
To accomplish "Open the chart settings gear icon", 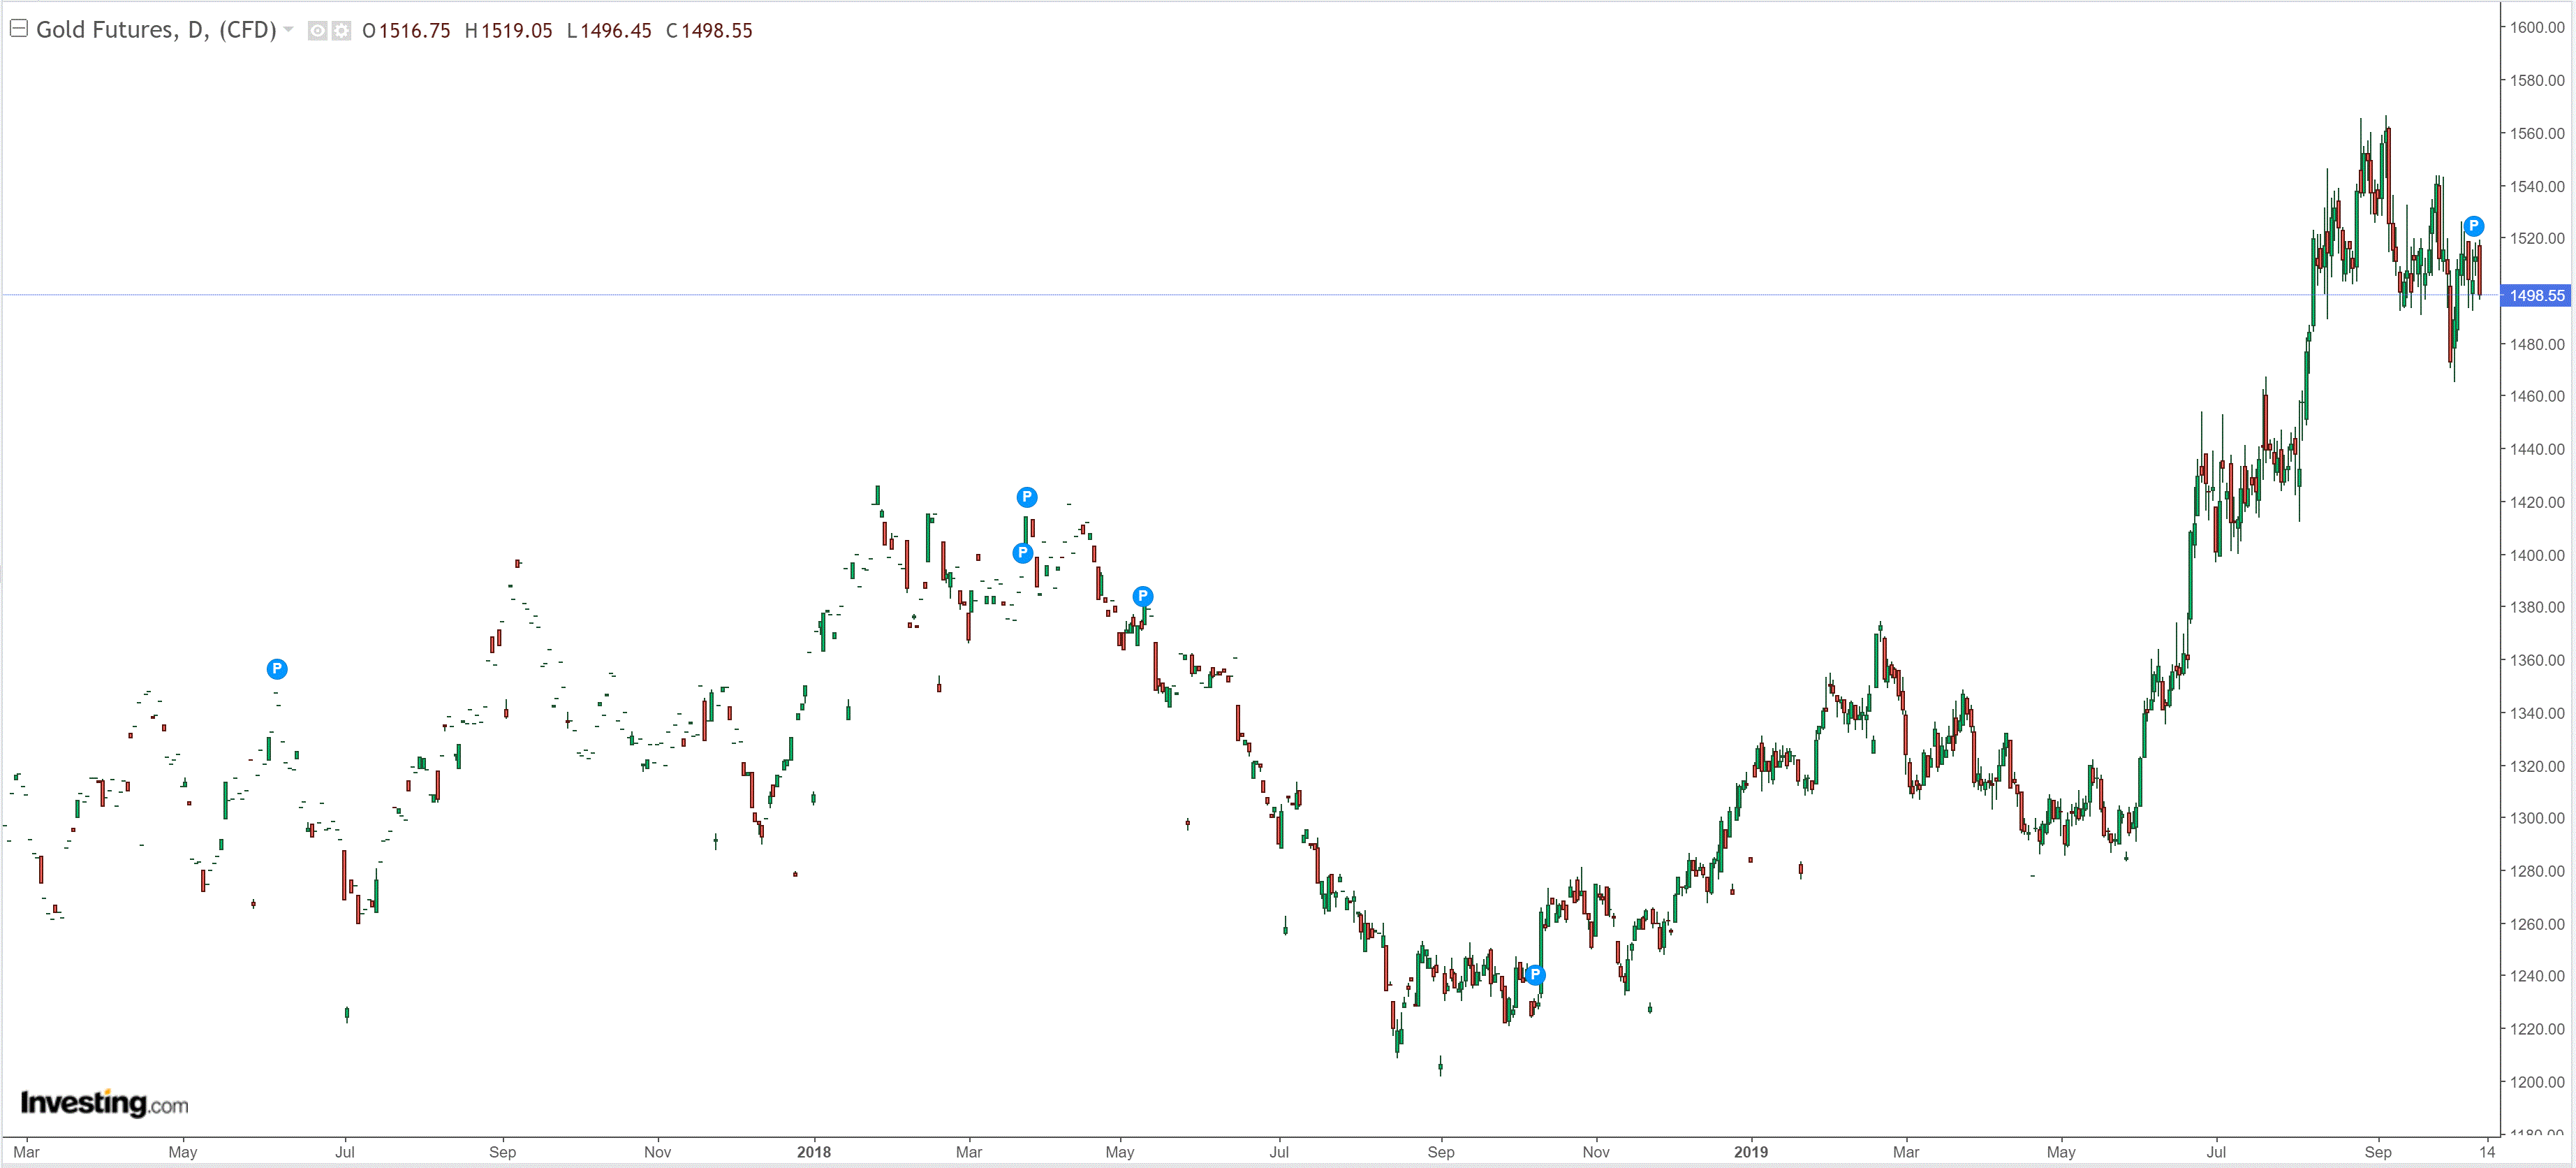I will [341, 31].
